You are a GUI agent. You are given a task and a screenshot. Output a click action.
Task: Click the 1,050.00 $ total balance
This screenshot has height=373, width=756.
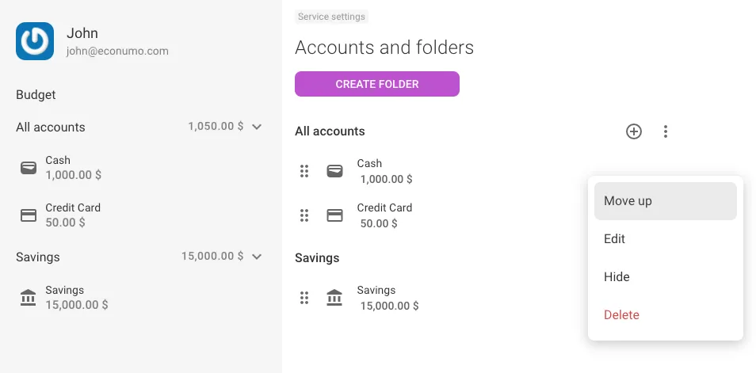[x=216, y=126]
